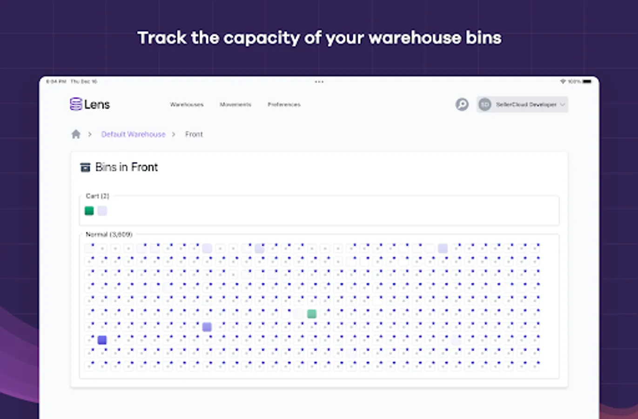Image resolution: width=638 pixels, height=419 pixels.
Task: Open the Preferences menu
Action: pyautogui.click(x=284, y=105)
